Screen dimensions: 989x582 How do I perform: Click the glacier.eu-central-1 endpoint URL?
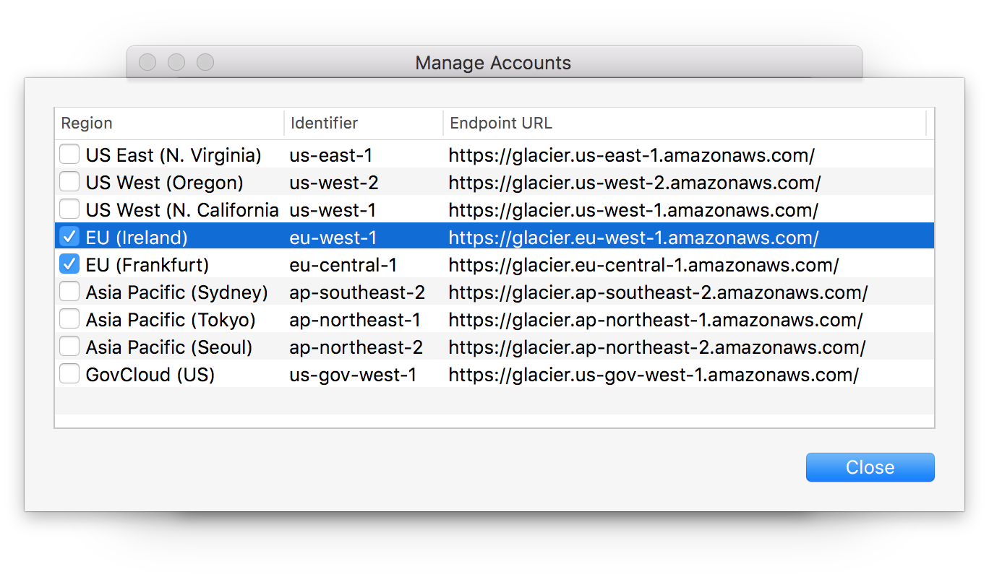[x=643, y=265]
